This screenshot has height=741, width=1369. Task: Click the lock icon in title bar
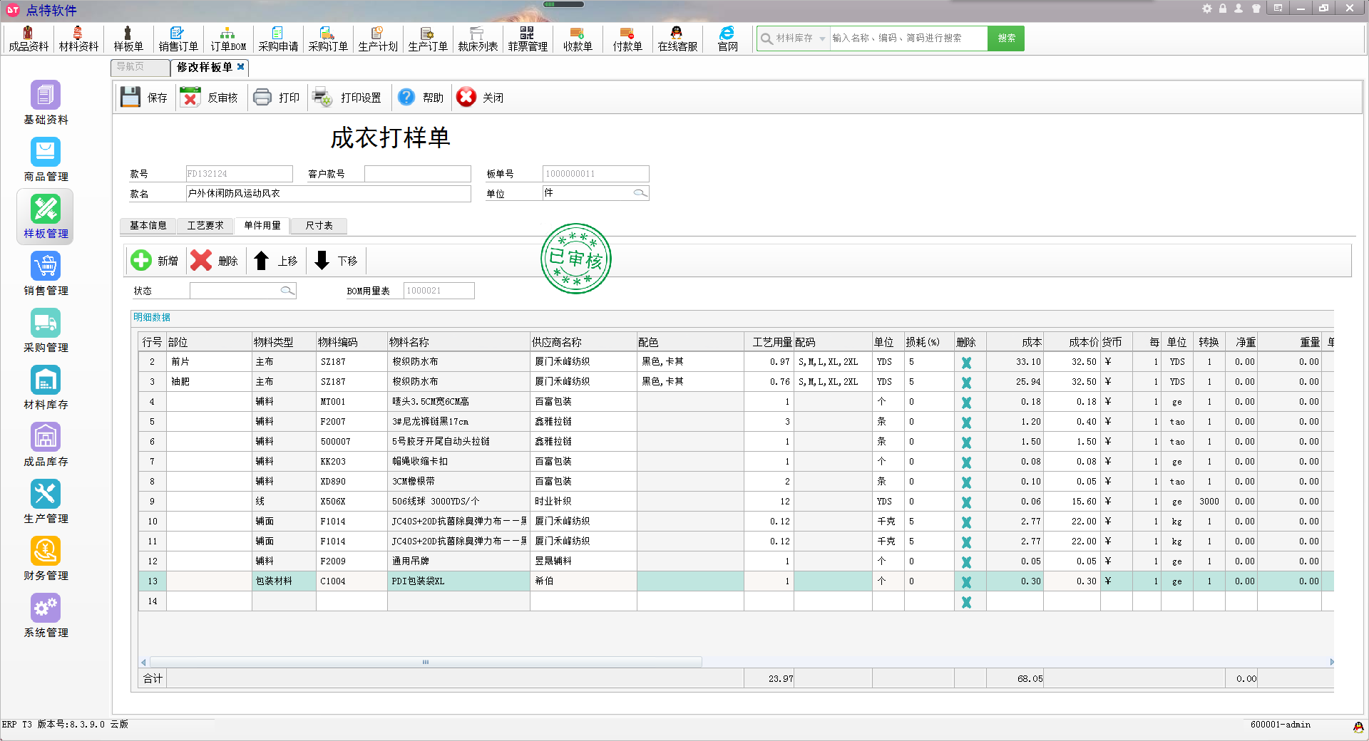[x=1223, y=9]
